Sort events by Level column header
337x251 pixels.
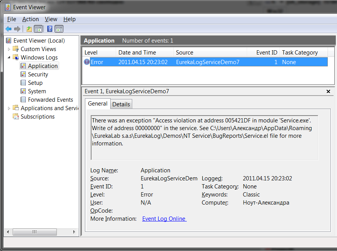(99, 53)
